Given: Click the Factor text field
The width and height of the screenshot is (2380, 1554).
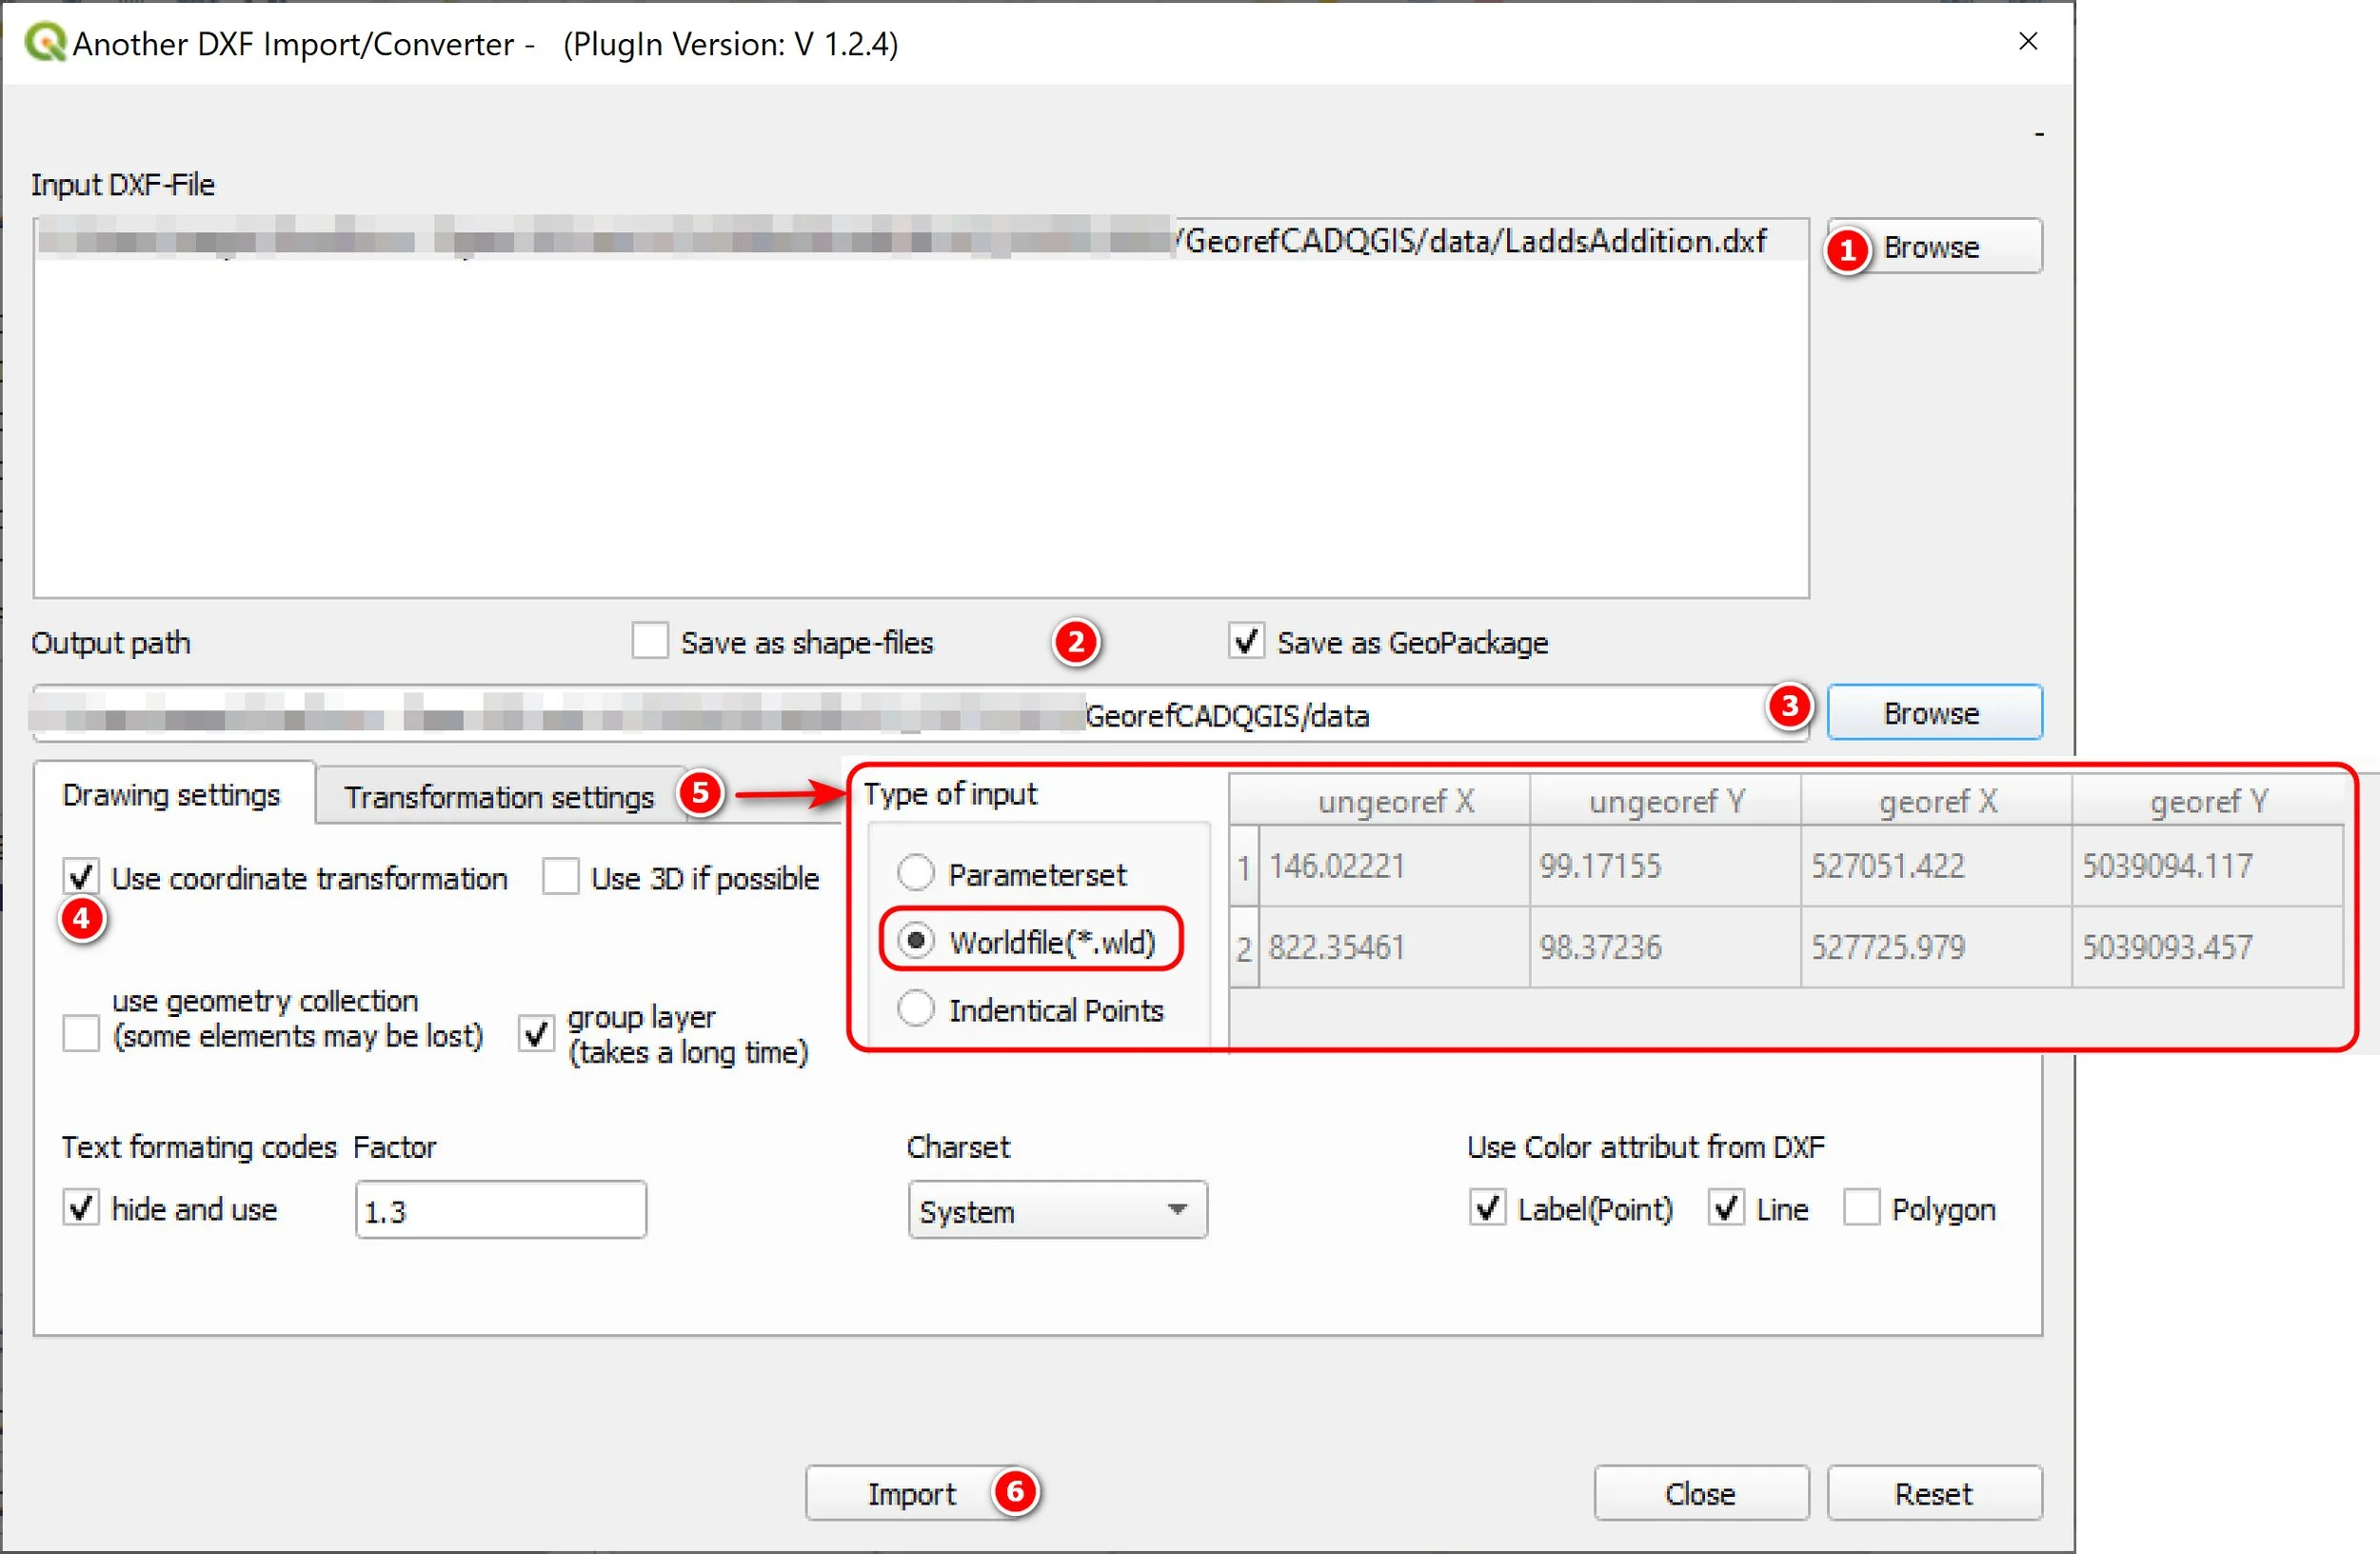Looking at the screenshot, I should [x=500, y=1210].
